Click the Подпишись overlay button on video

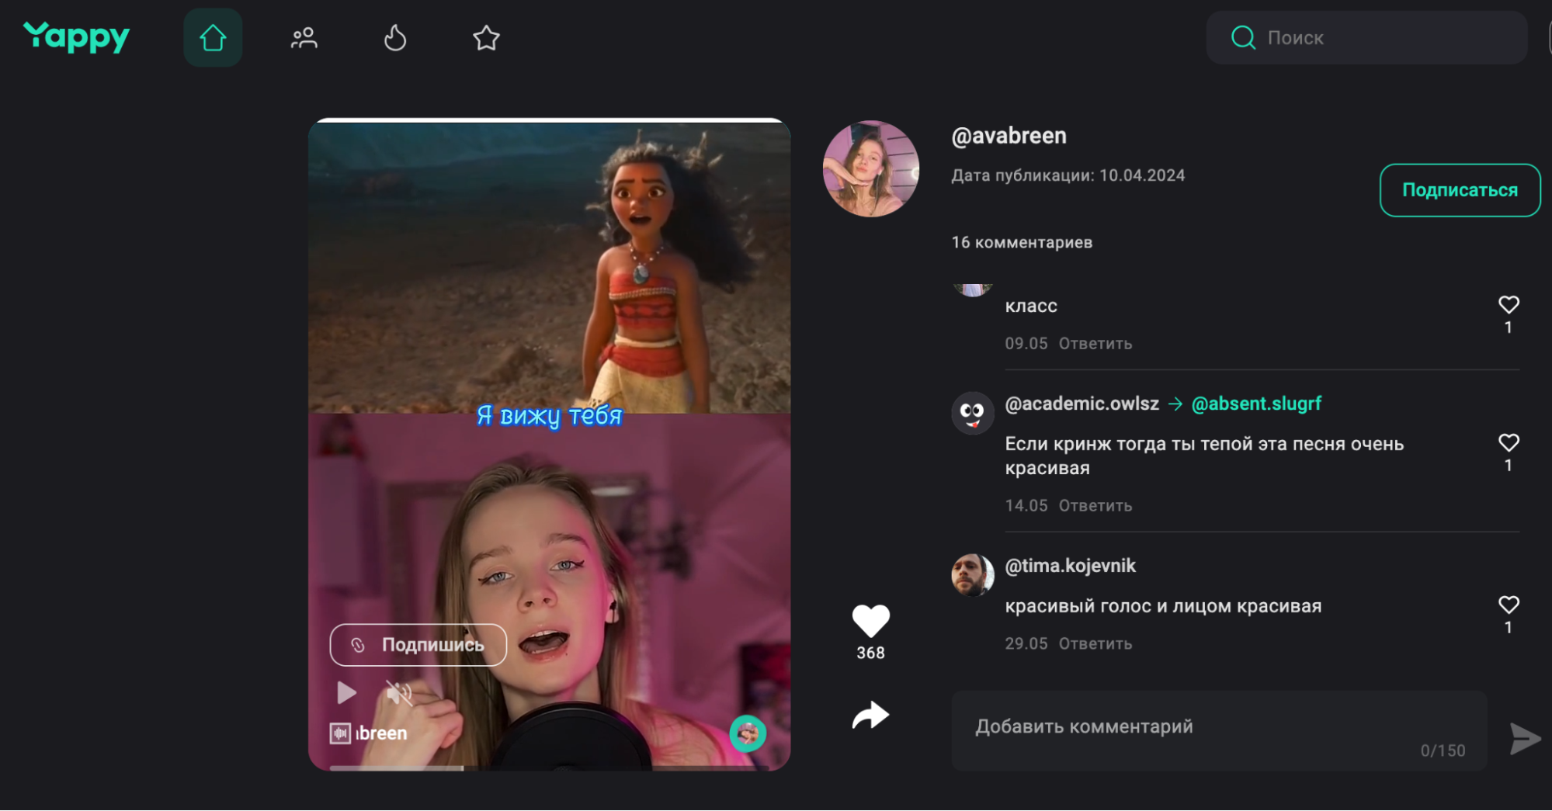coord(418,645)
